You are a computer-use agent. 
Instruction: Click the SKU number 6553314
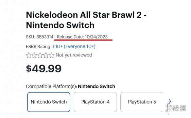click(45, 37)
